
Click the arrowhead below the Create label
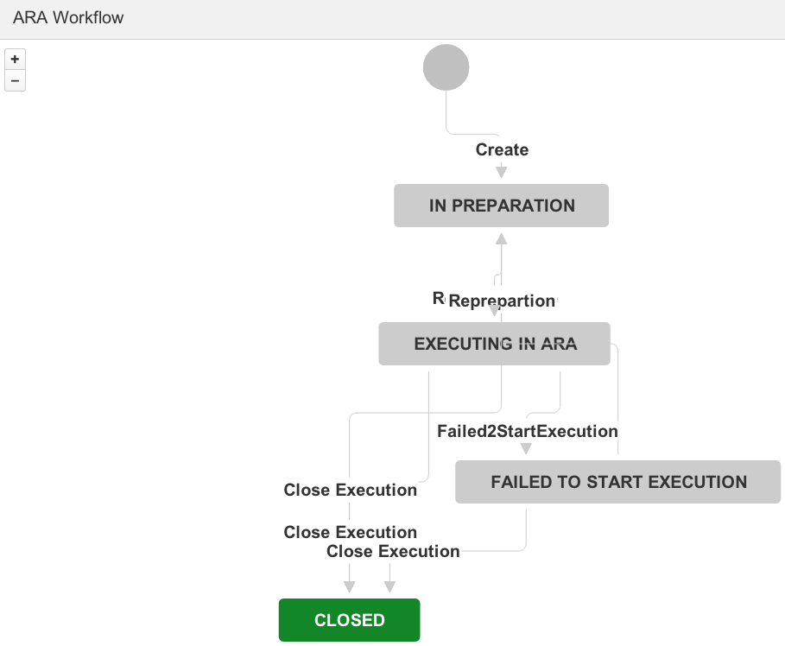(x=501, y=172)
